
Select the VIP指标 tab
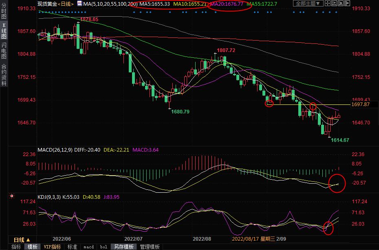click(52, 247)
